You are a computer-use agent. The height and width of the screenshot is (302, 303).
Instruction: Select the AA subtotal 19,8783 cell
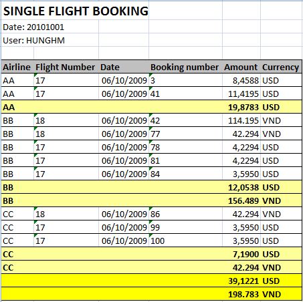tap(241, 107)
